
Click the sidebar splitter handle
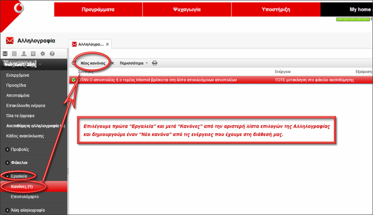tap(68, 171)
